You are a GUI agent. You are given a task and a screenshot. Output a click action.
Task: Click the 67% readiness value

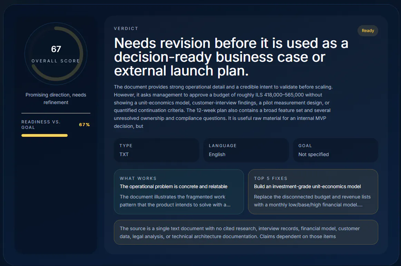(85, 125)
